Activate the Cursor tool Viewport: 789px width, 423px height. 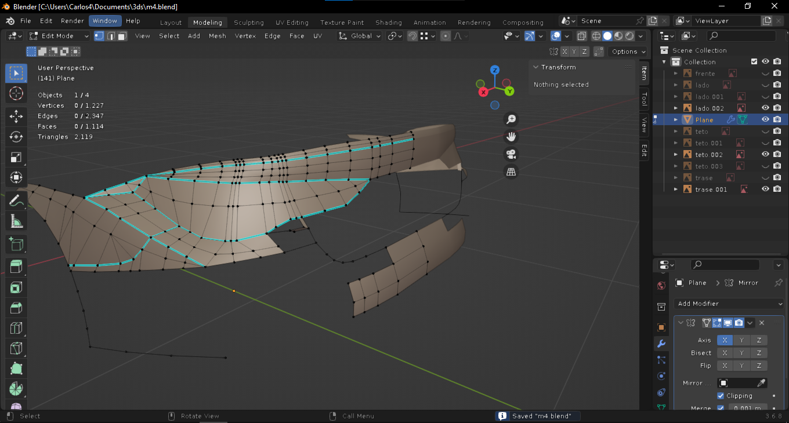pyautogui.click(x=16, y=93)
